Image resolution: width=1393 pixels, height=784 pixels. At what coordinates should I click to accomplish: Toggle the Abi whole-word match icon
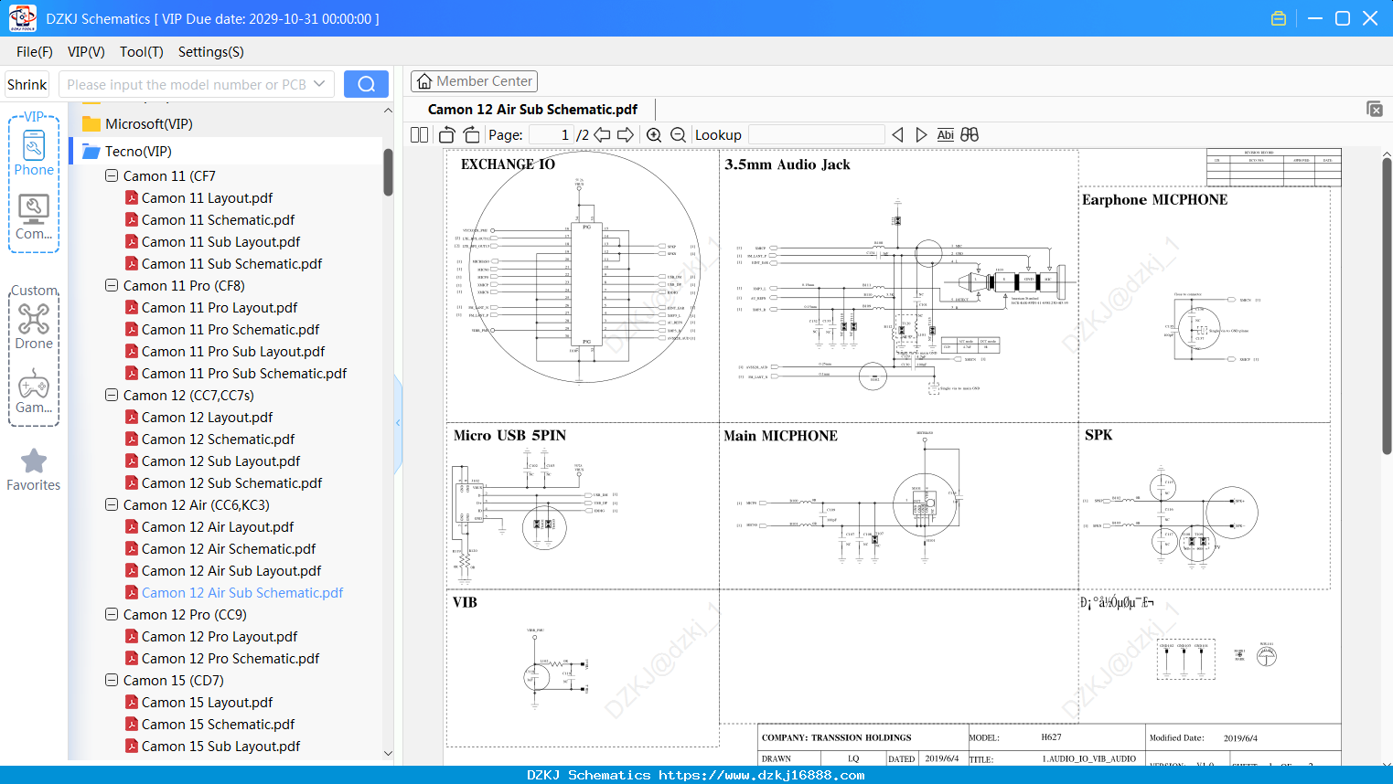point(945,134)
